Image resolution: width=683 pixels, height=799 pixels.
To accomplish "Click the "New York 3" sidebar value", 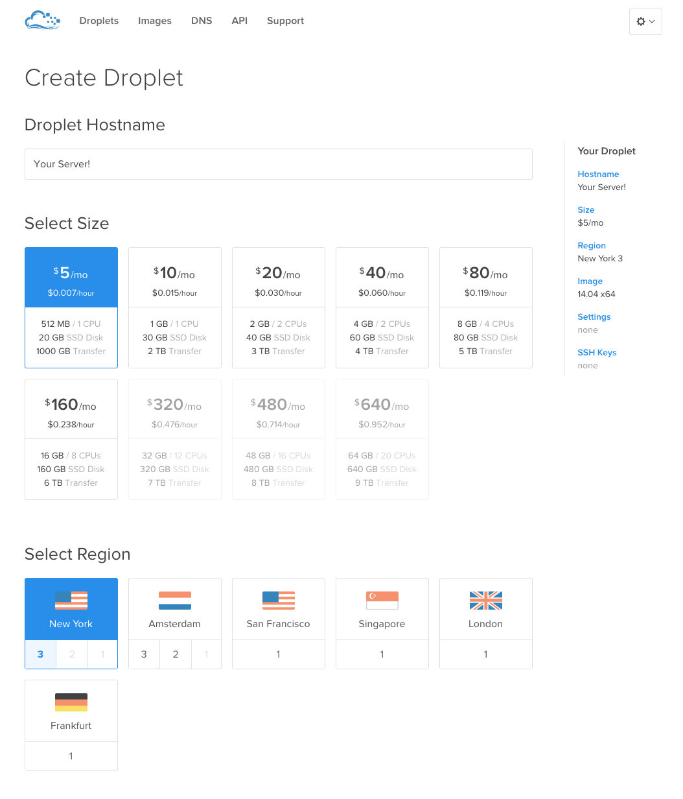I will [x=600, y=258].
